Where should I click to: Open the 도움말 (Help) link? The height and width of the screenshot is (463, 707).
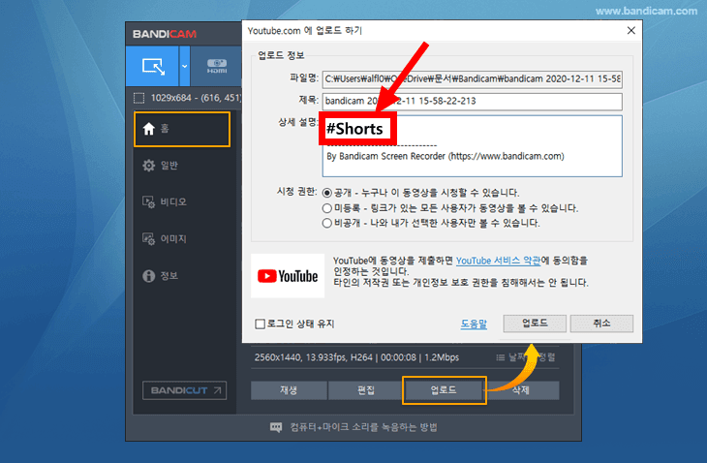pyautogui.click(x=474, y=324)
